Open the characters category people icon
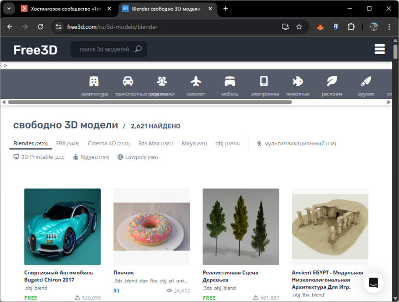 click(x=162, y=81)
